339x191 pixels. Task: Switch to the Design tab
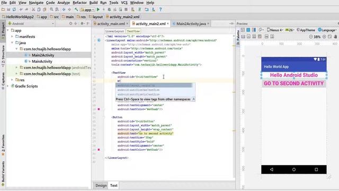(101, 185)
